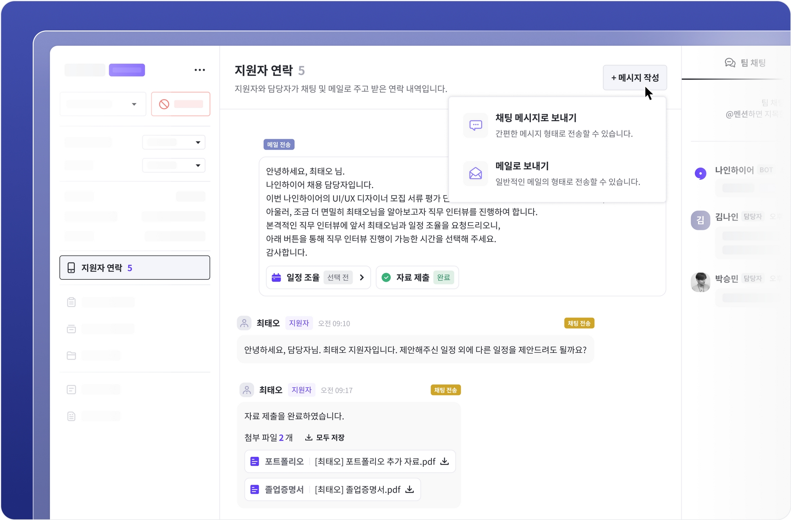This screenshot has height=520, width=791.
Task: Click 박승민's profile photo
Action: [x=700, y=282]
